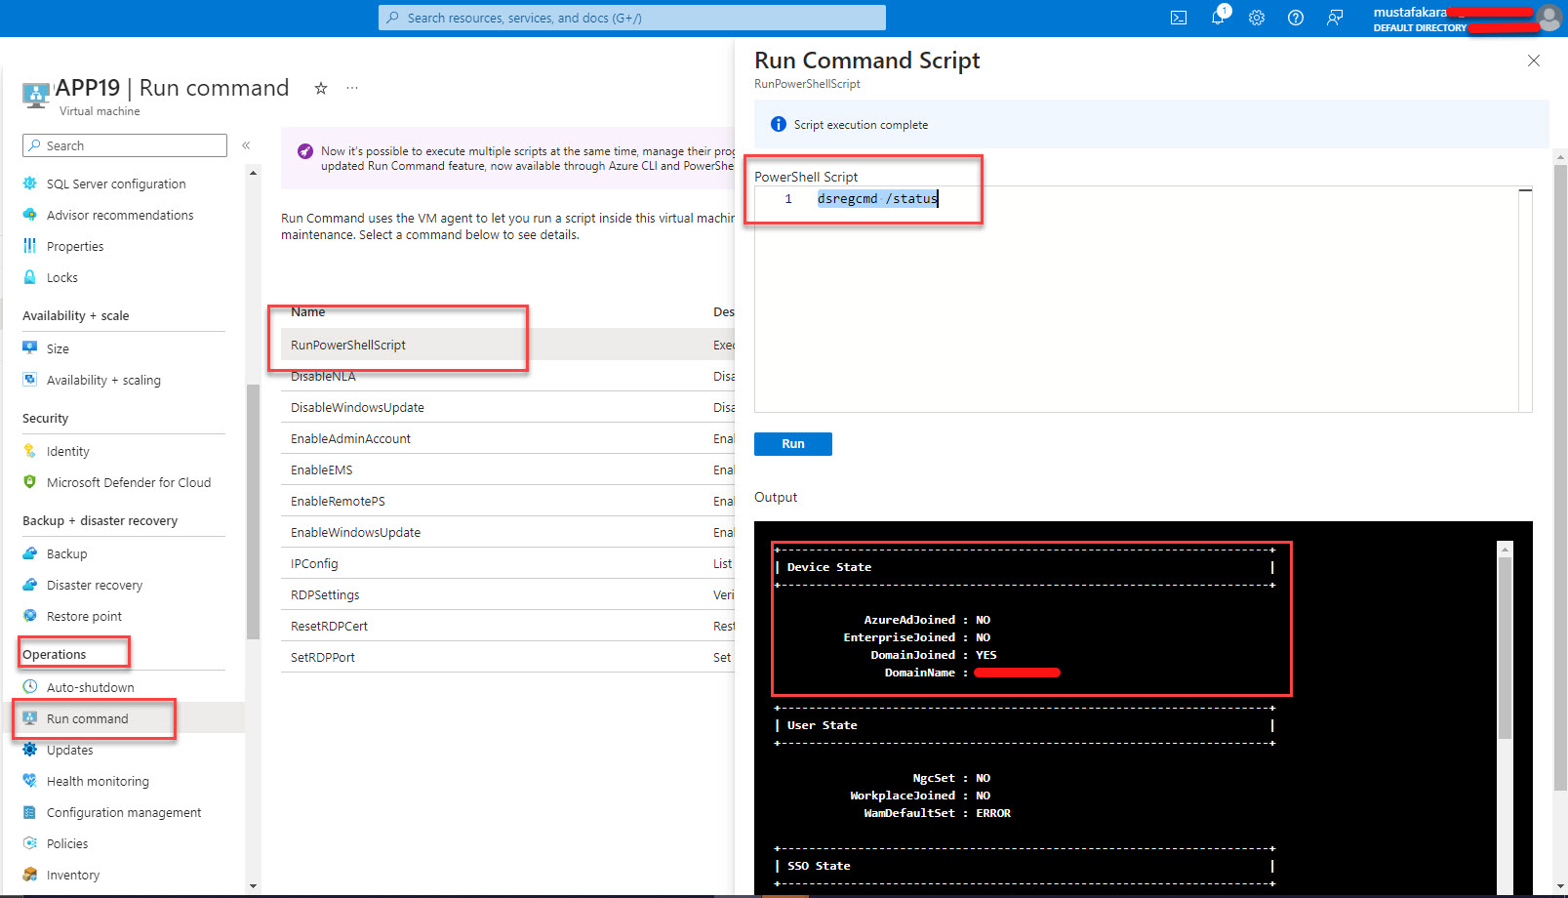Favorite the APP19 page with star
The height and width of the screenshot is (898, 1568).
coord(320,89)
